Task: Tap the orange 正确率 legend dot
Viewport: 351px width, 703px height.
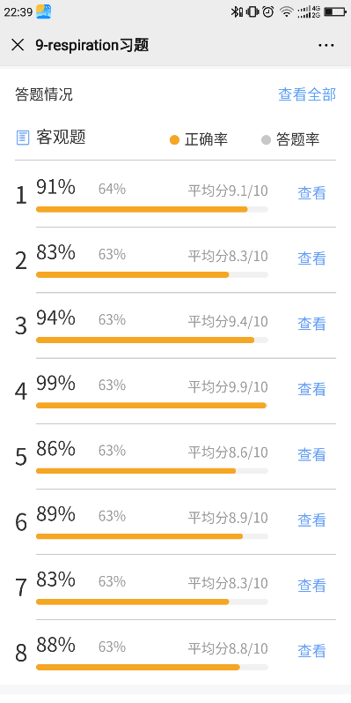Action: click(174, 140)
